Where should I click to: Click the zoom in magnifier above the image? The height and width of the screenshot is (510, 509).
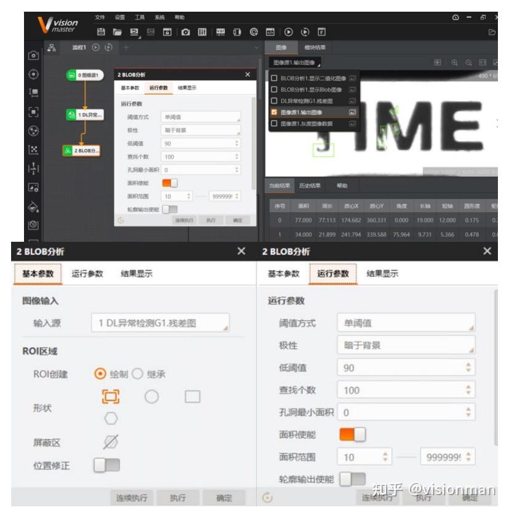click(x=455, y=63)
